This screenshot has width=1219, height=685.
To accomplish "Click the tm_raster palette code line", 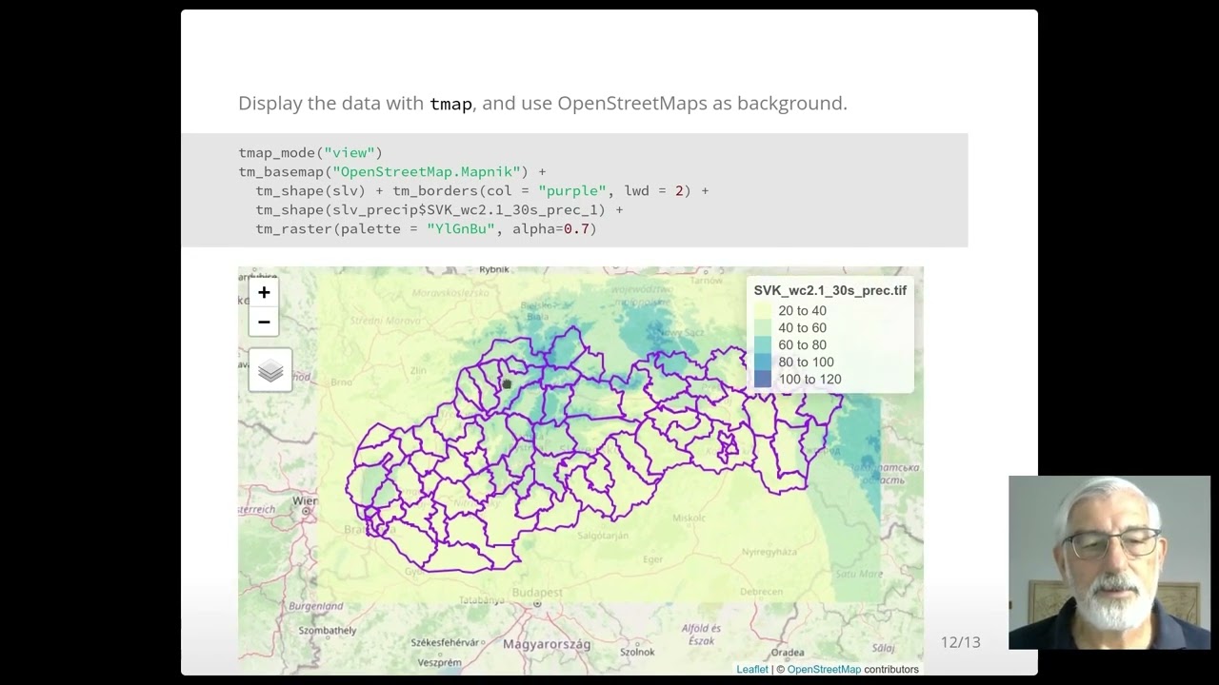I will pos(426,228).
